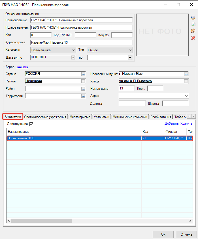Expand the Тип dropdown
The height and width of the screenshot is (239, 198).
[130, 50]
